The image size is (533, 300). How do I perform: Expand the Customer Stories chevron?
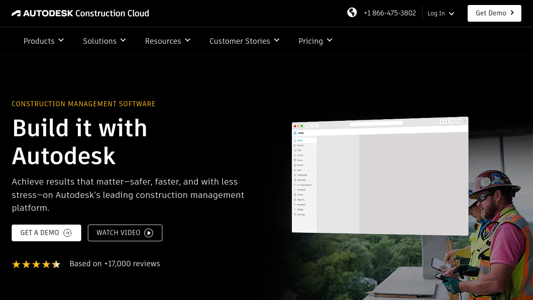pyautogui.click(x=276, y=40)
